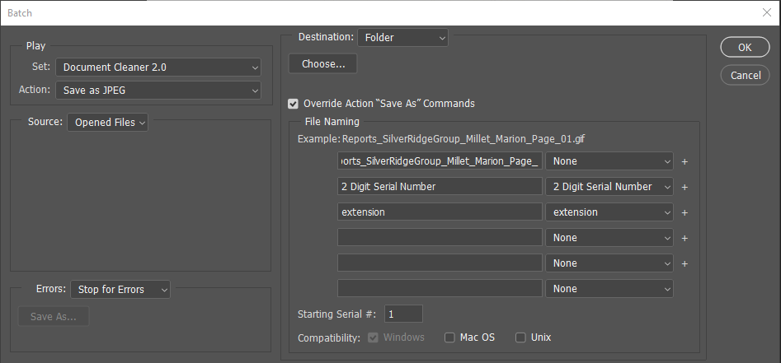The width and height of the screenshot is (781, 363).
Task: Click the plus icon beside first naming row
Action: (685, 161)
